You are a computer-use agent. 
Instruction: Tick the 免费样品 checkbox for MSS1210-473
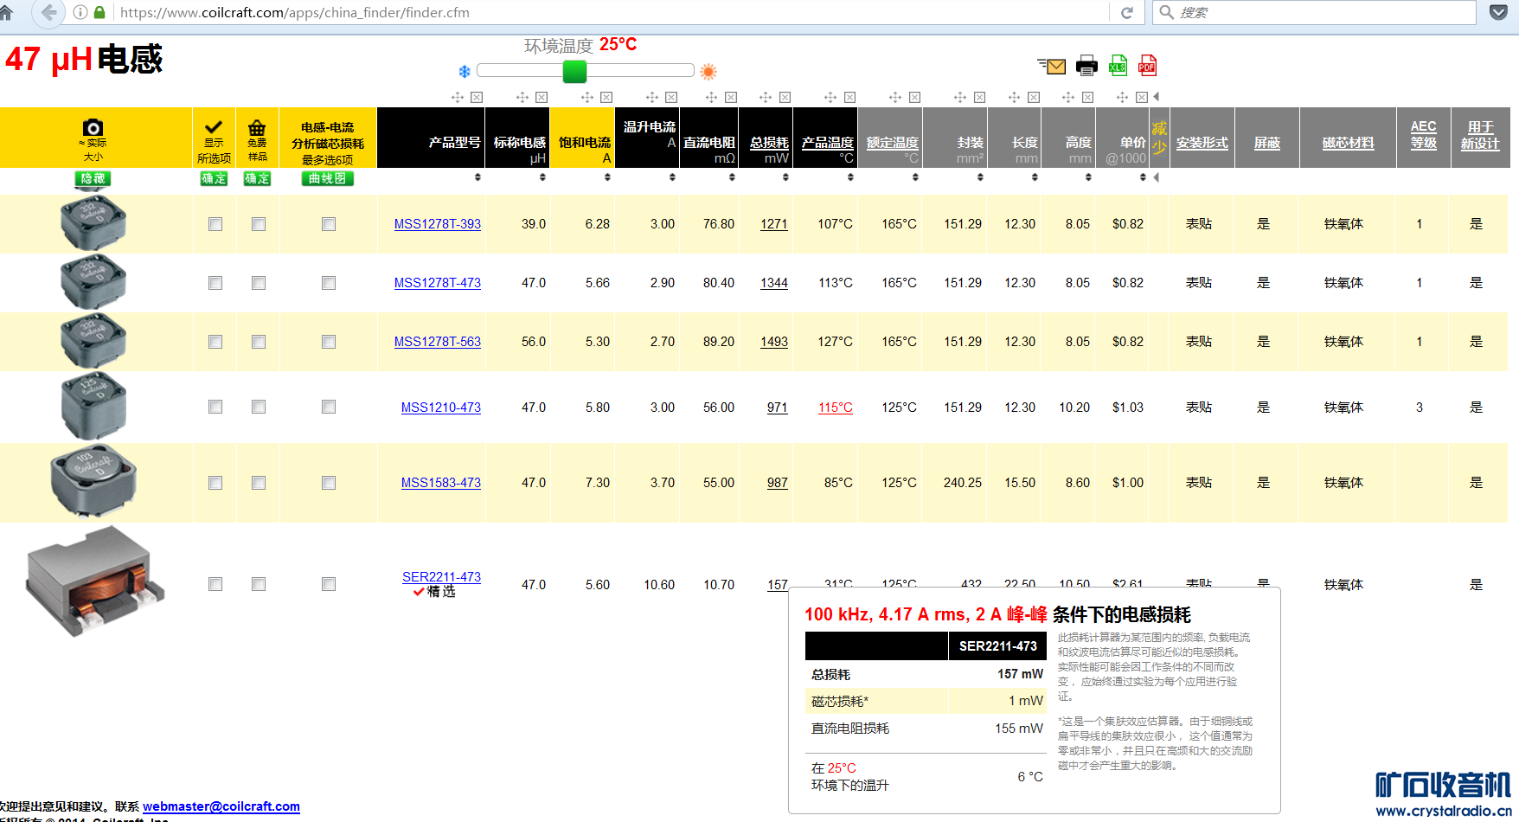coord(259,407)
